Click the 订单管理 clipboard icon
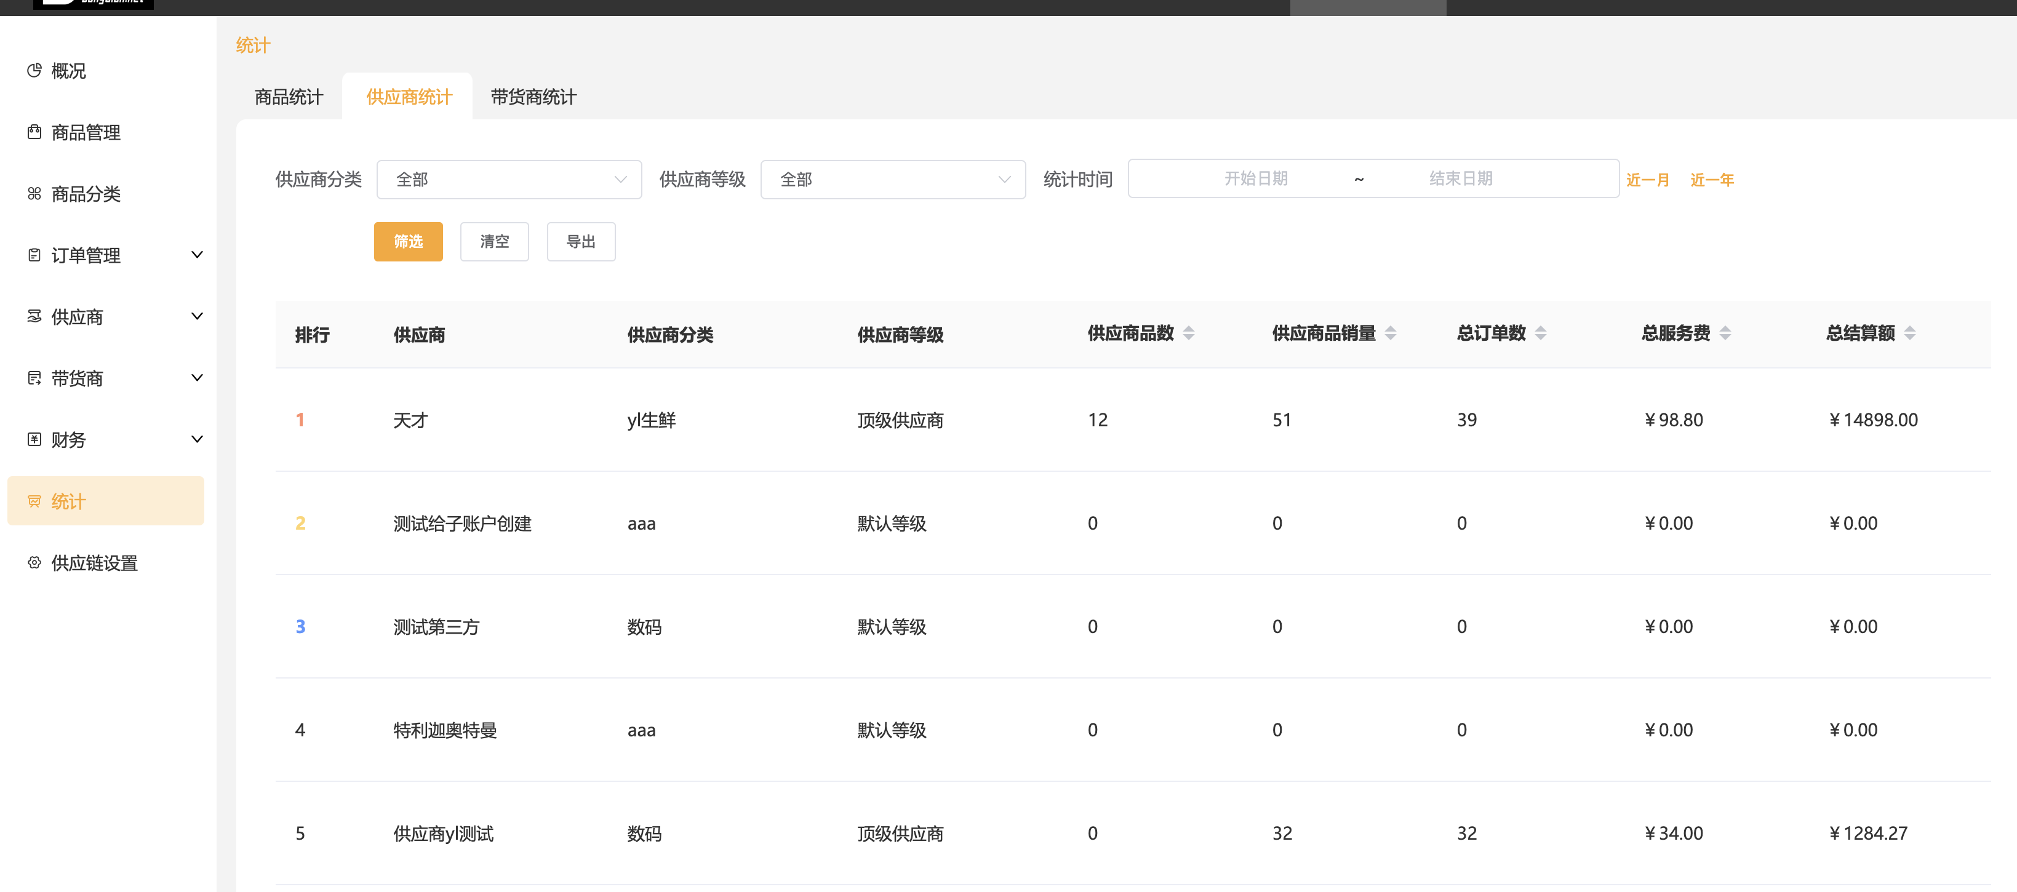The width and height of the screenshot is (2017, 892). 34,255
